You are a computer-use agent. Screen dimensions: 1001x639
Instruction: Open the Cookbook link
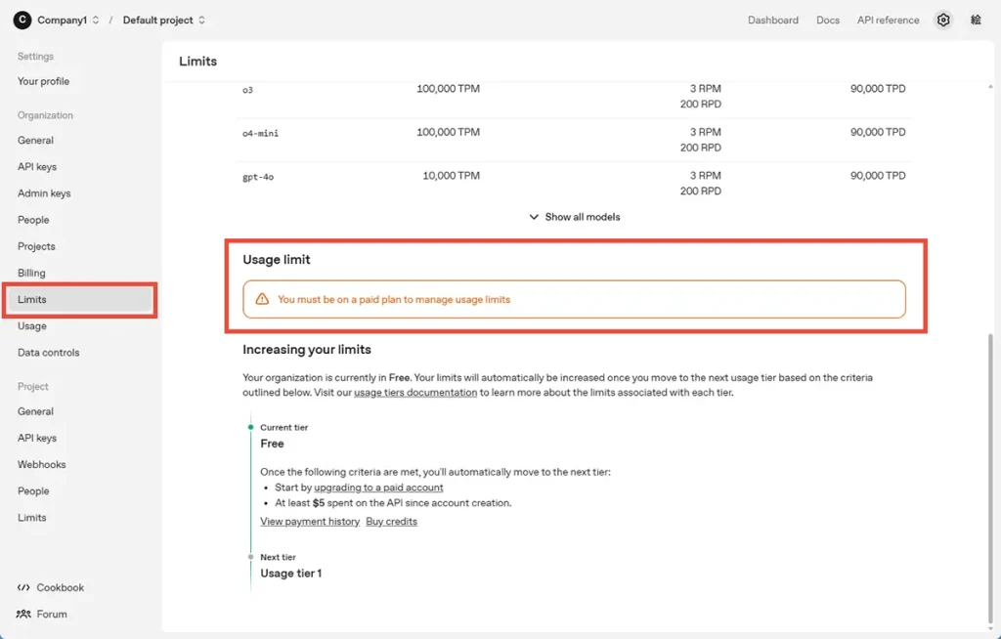click(x=60, y=587)
